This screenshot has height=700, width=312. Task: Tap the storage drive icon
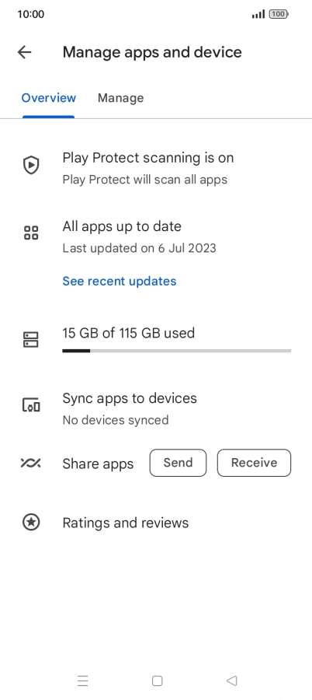tap(31, 339)
